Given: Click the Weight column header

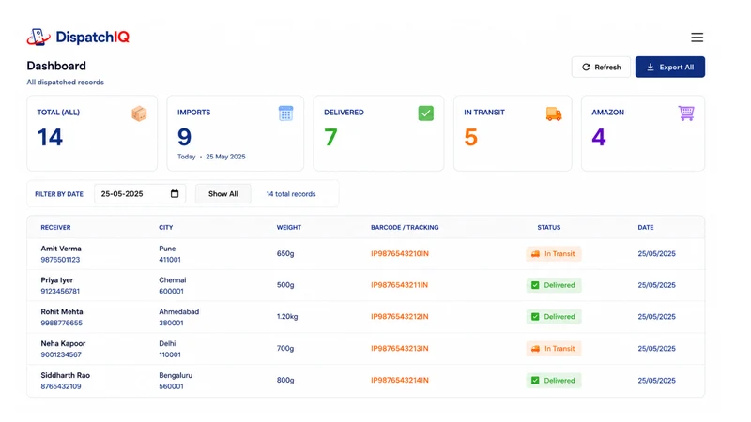Looking at the screenshot, I should click(289, 227).
